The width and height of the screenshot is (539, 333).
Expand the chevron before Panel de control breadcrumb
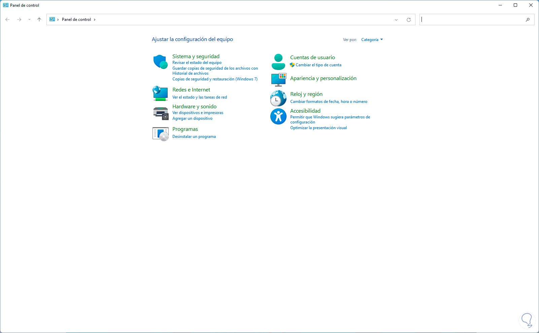[x=58, y=20]
